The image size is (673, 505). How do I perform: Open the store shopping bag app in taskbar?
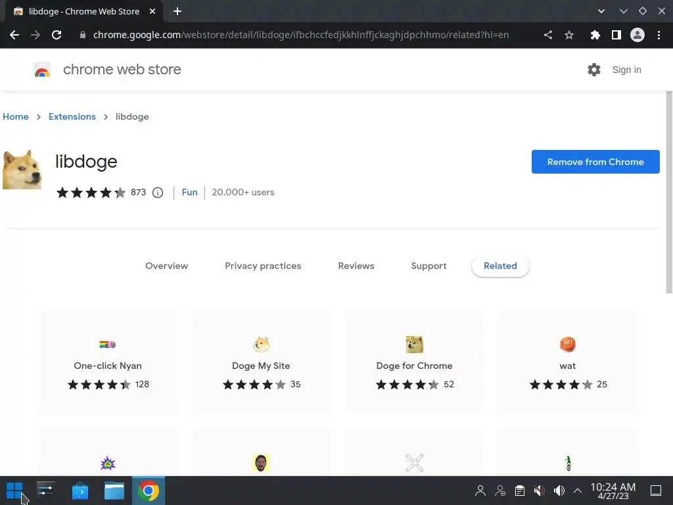tap(80, 491)
